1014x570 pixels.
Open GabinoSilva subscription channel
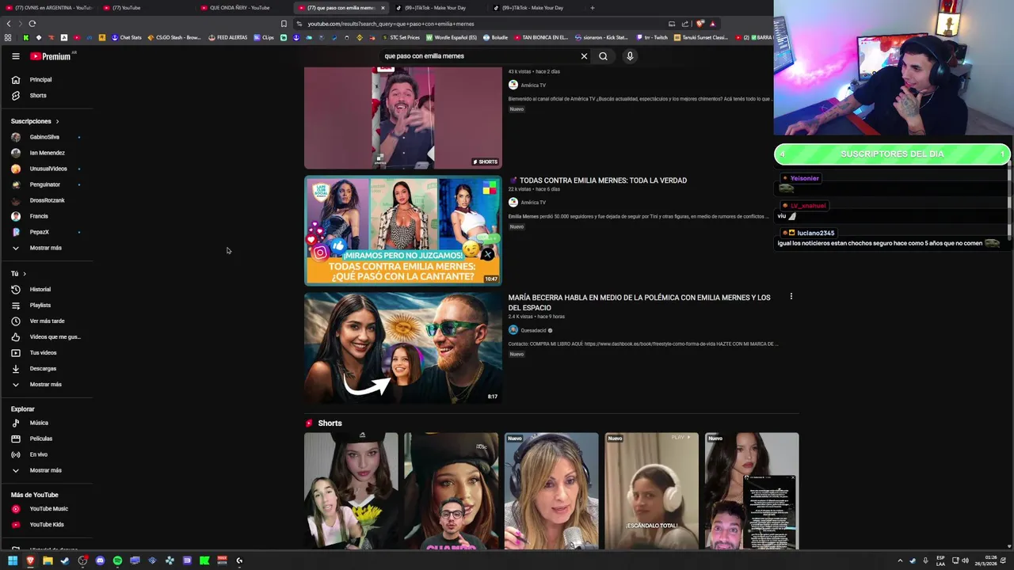46,137
